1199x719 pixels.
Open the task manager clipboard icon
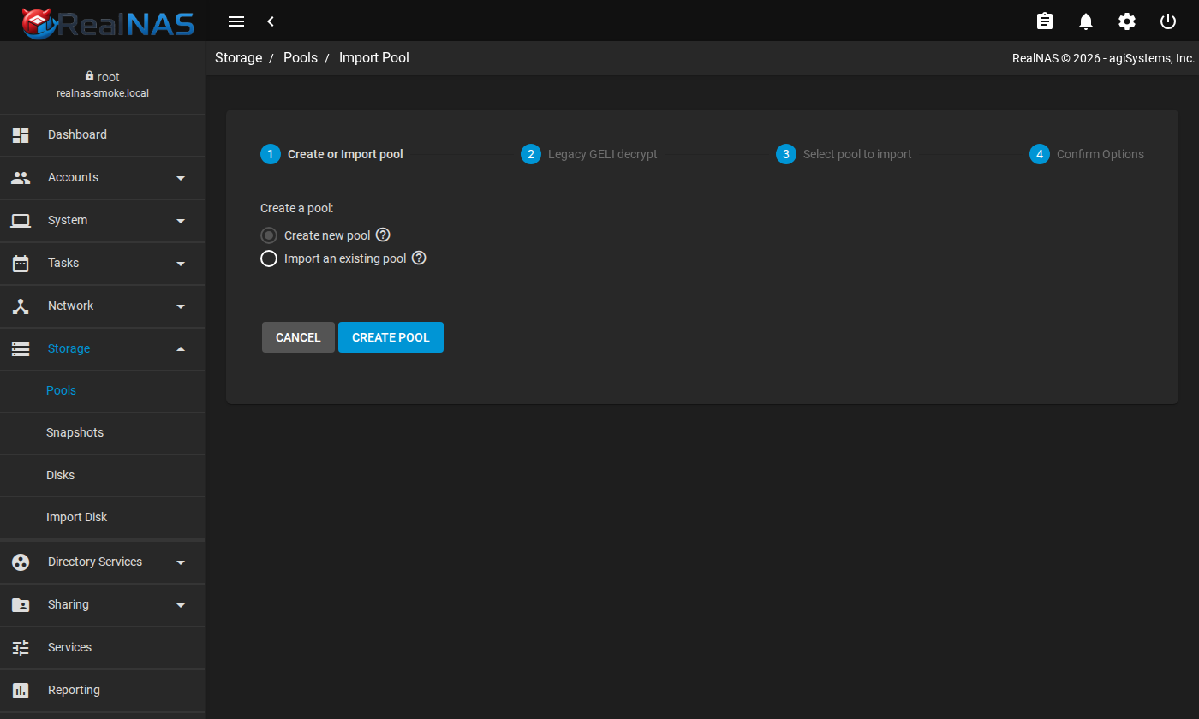[1045, 21]
